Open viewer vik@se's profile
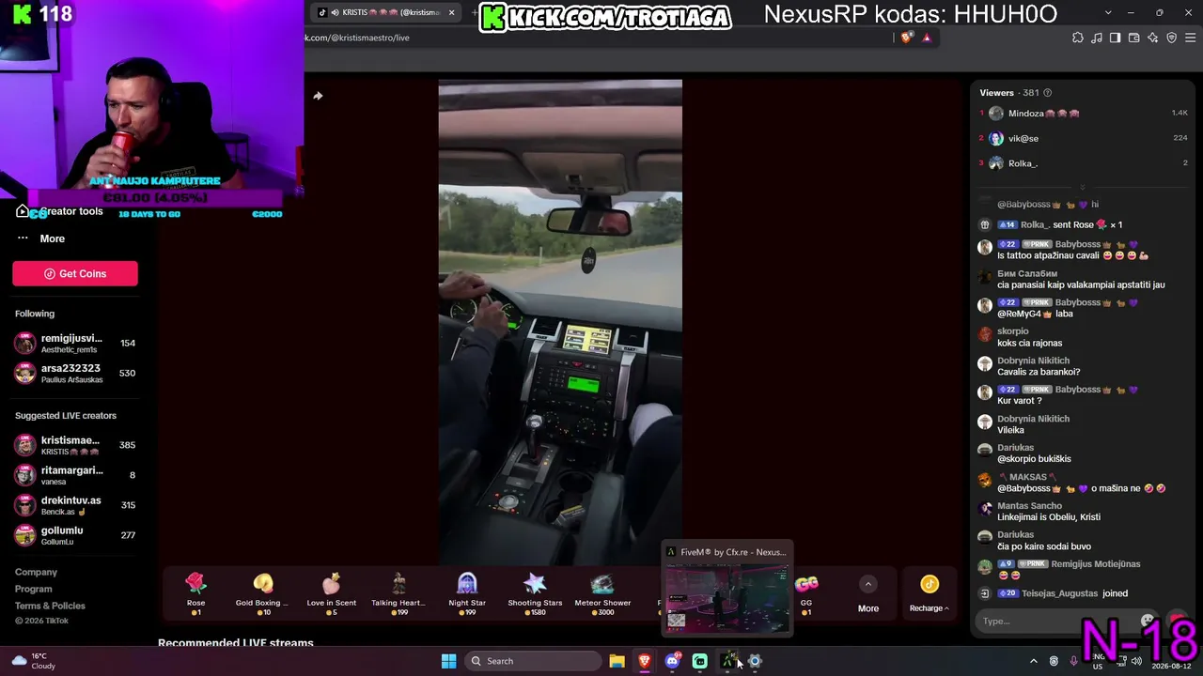Viewport: 1203px width, 676px height. pyautogui.click(x=1023, y=138)
